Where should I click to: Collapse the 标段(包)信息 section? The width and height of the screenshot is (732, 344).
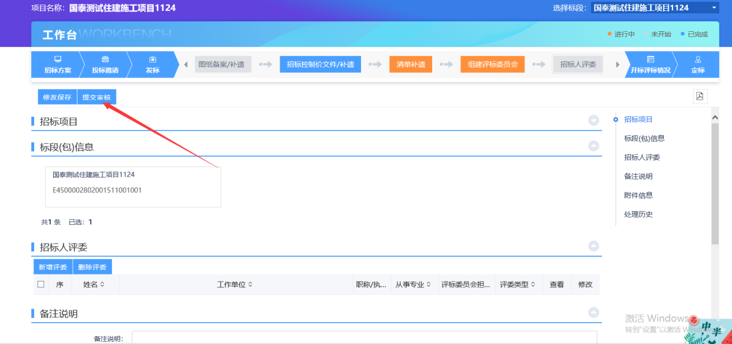coord(593,146)
